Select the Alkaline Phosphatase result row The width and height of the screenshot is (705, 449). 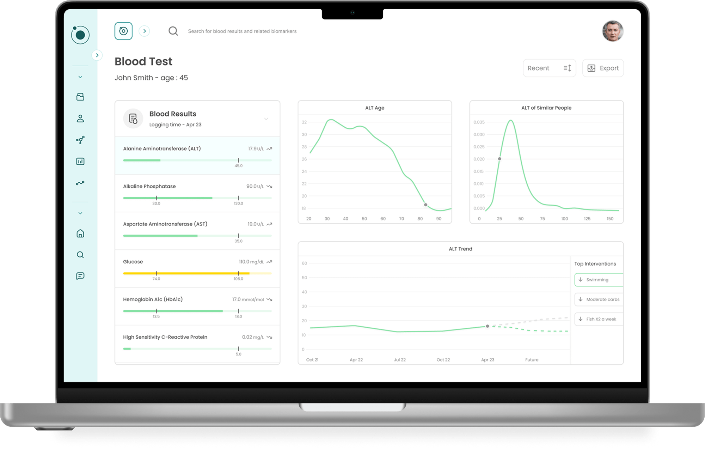(x=197, y=193)
